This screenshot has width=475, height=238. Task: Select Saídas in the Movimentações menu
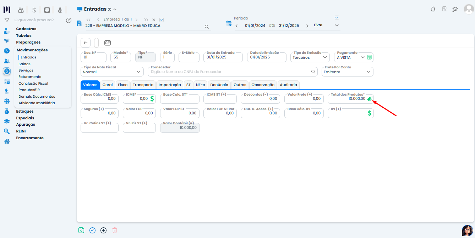coord(24,64)
